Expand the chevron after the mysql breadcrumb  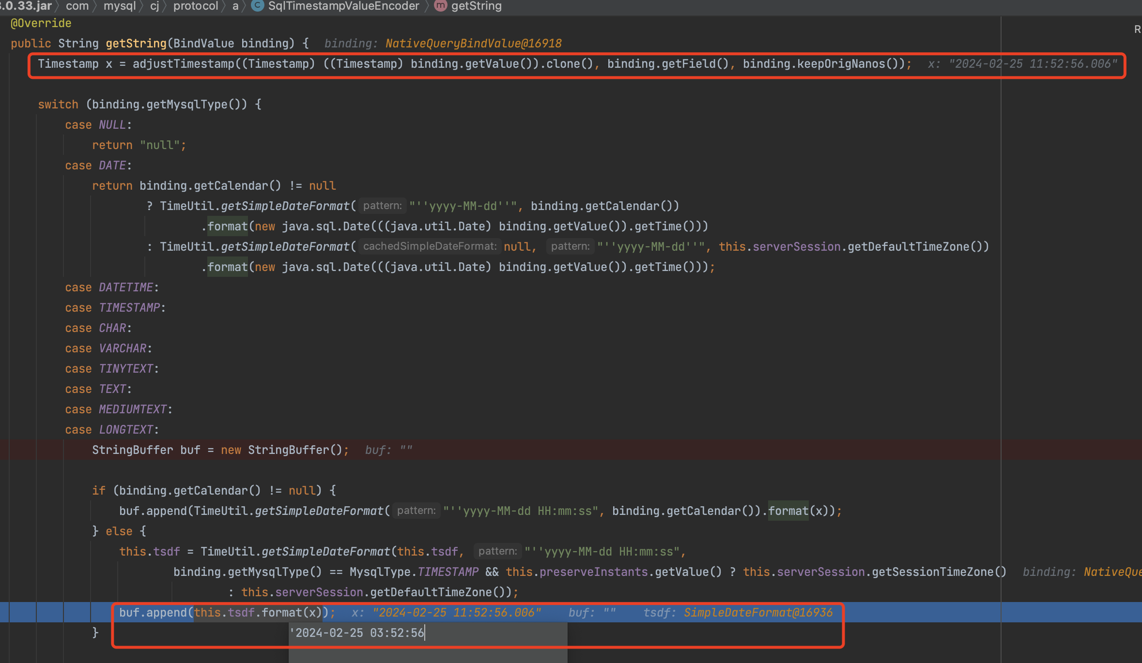(140, 6)
